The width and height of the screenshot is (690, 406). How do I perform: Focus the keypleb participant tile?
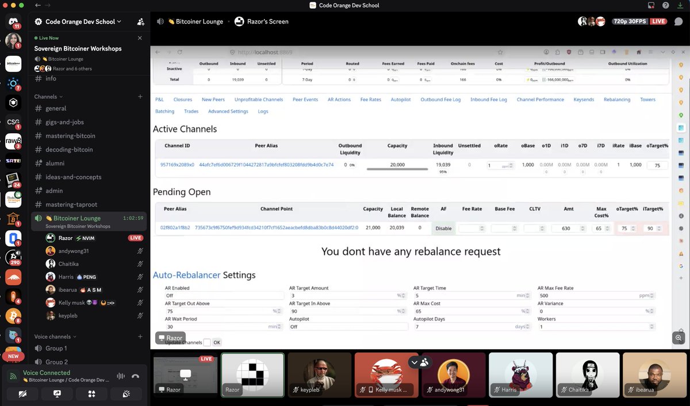pyautogui.click(x=320, y=374)
